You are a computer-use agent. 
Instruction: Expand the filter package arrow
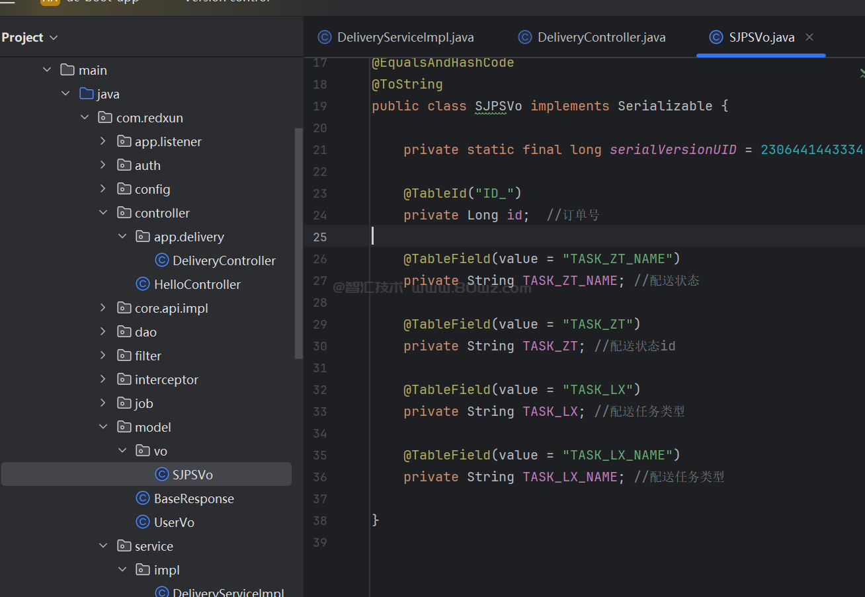tap(103, 356)
